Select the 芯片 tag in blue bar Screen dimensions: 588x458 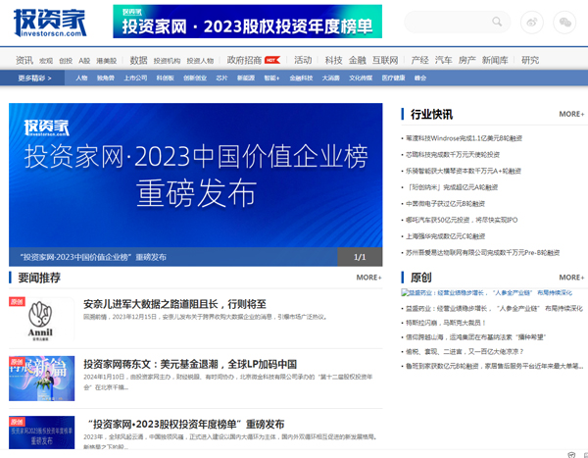point(222,78)
